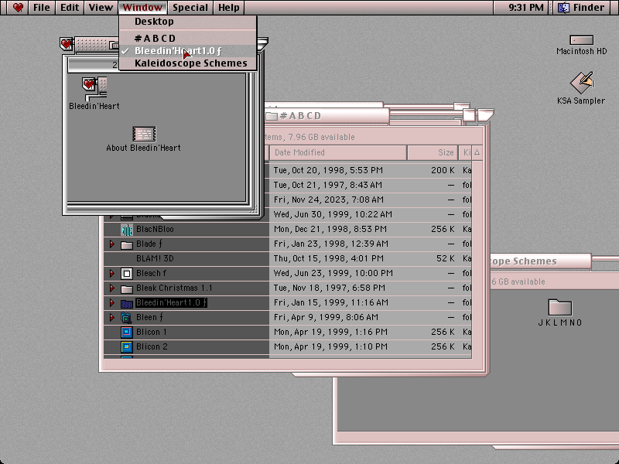Image resolution: width=619 pixels, height=464 pixels.
Task: Click the date Fri, Jan 23, 1998, 12:39 AM
Action: 331,244
